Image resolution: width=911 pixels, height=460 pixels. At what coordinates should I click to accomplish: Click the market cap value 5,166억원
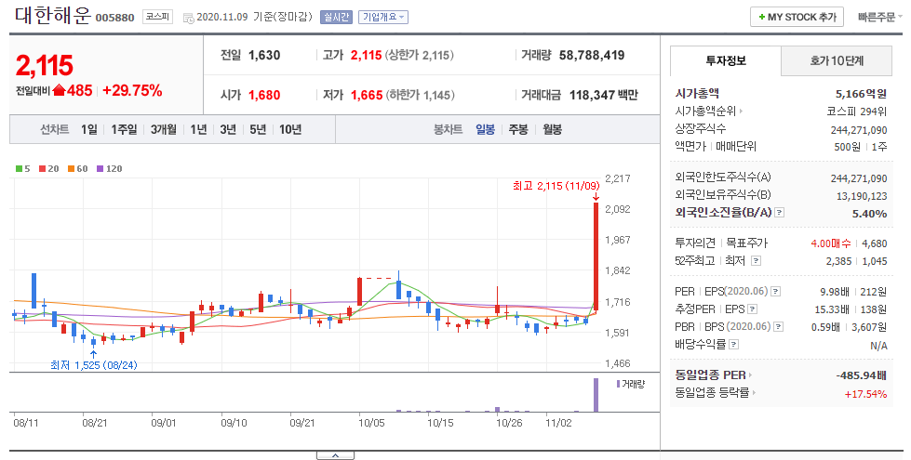(861, 93)
